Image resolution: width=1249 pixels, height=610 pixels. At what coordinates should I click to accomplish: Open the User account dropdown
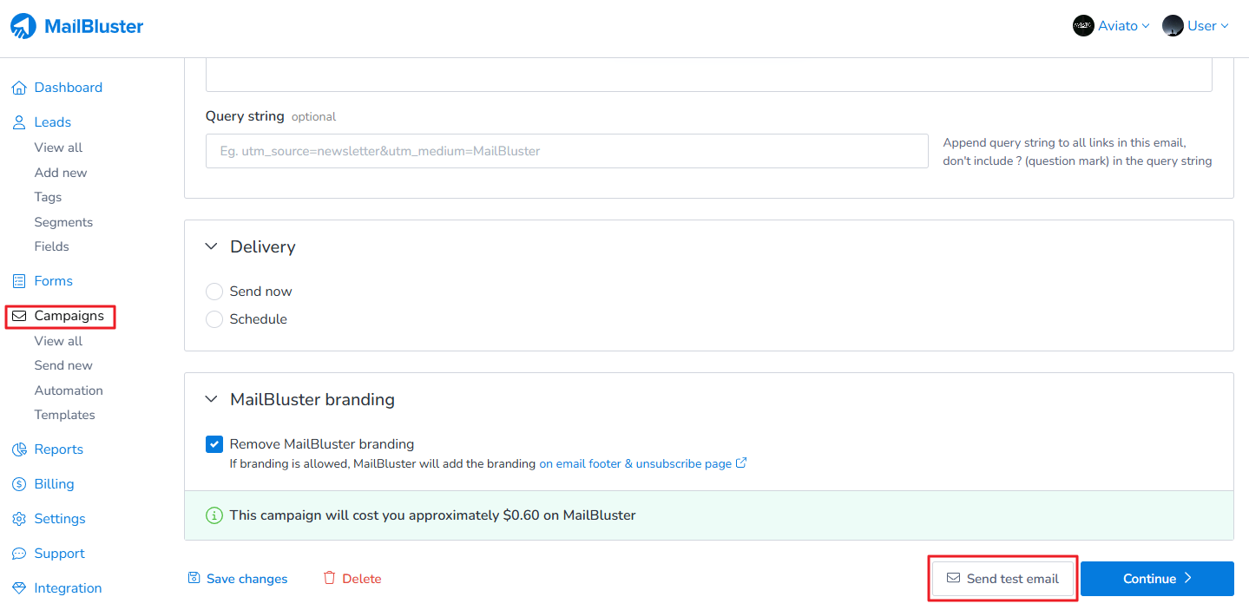tap(1196, 26)
